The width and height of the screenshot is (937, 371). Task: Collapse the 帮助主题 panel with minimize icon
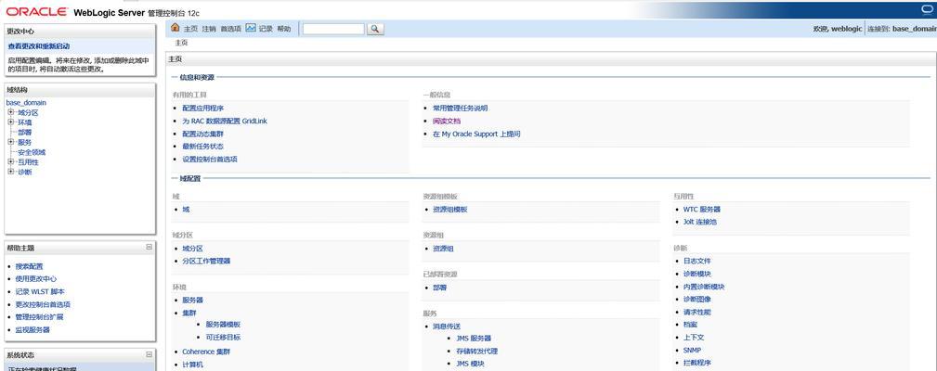click(149, 247)
